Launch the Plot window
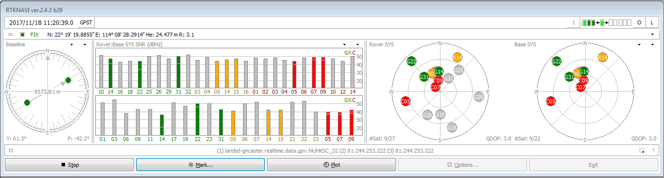The image size is (664, 178). 332,165
